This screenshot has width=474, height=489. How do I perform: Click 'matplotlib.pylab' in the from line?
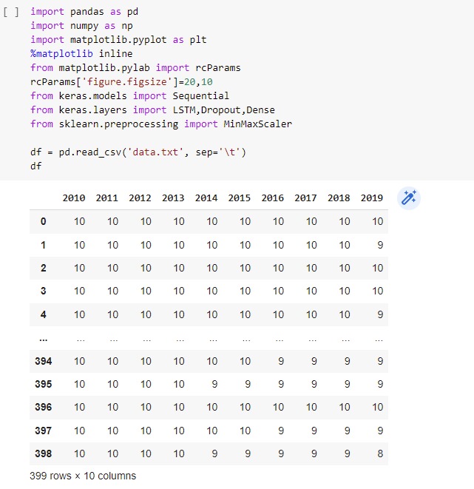104,67
